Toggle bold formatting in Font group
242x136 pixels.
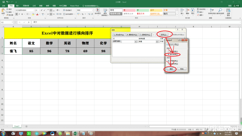tap(17, 14)
